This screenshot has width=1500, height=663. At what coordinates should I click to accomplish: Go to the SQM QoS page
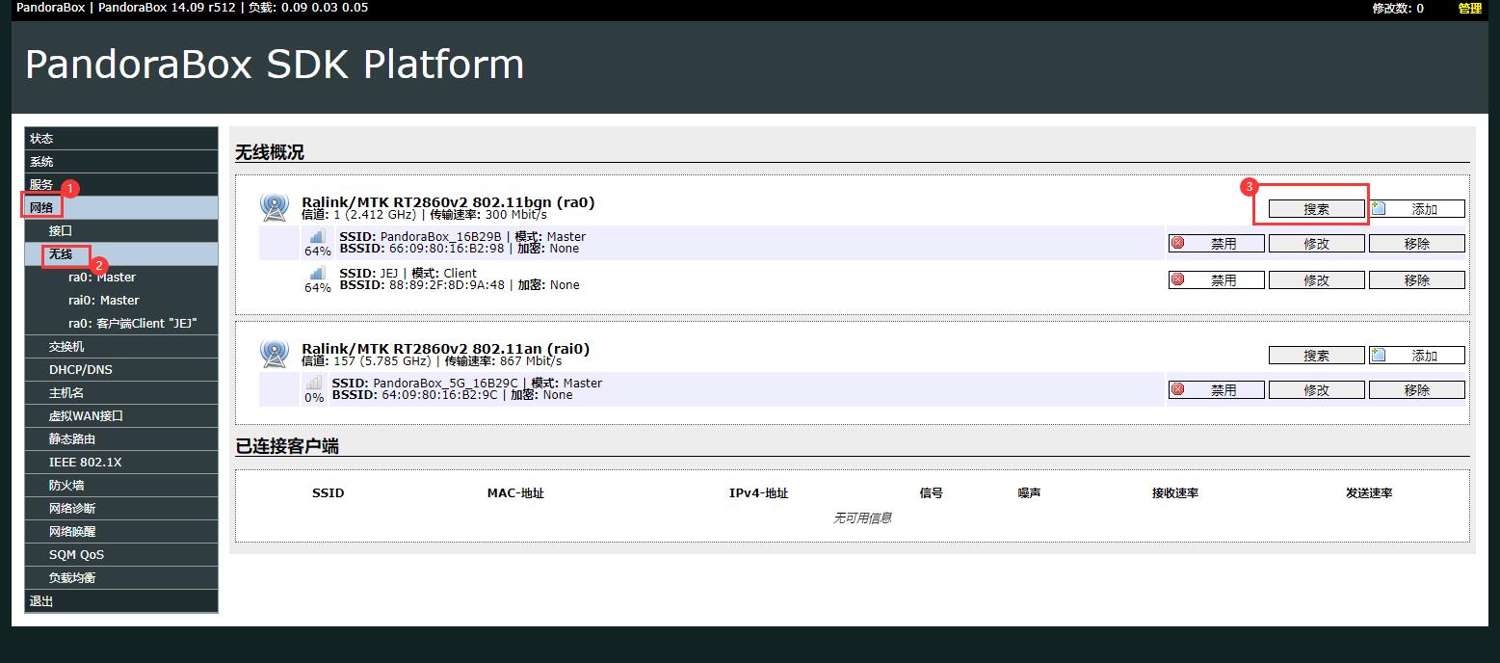121,555
